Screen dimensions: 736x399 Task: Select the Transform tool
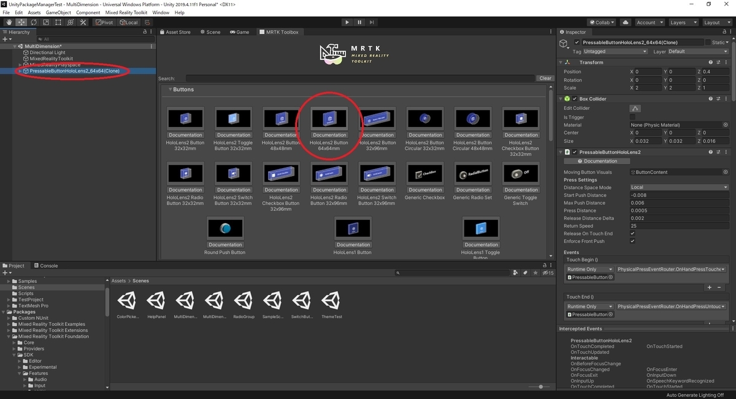[x=70, y=22]
